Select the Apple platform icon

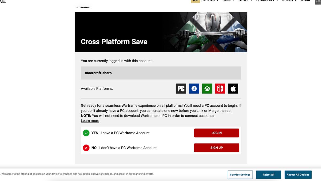[233, 88]
